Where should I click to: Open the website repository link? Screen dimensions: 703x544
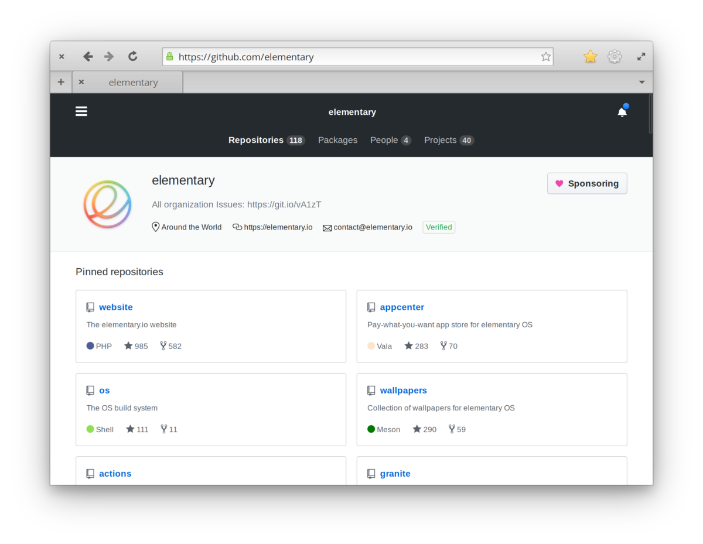[x=116, y=307]
